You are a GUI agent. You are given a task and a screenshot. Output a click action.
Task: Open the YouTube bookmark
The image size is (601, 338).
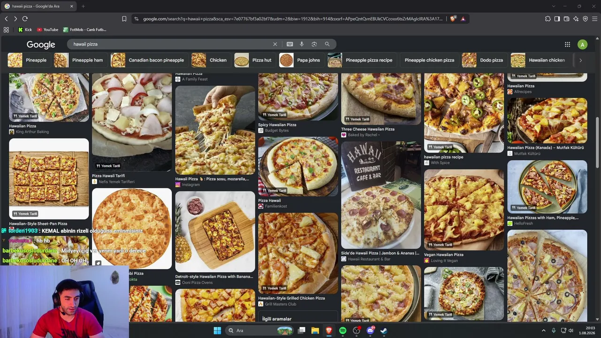[x=47, y=30]
